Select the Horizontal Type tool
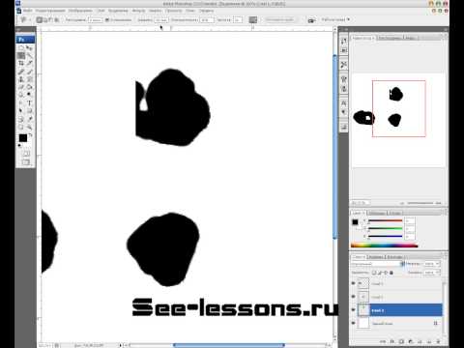 coord(29,103)
